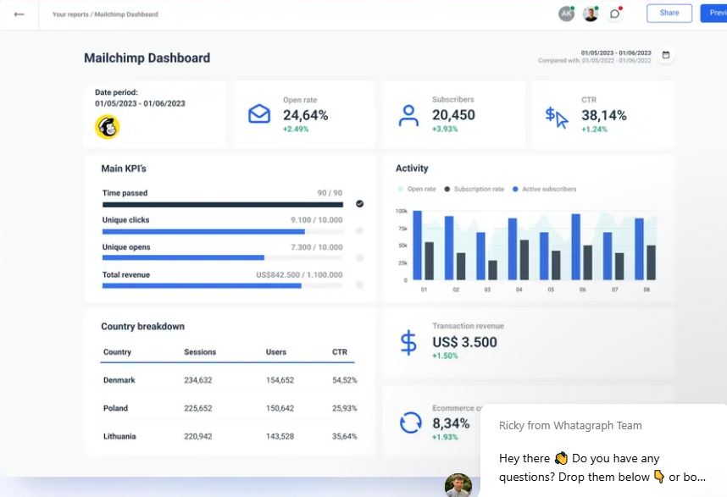The height and width of the screenshot is (497, 727).
Task: Click the 150,642 users value
Action: tap(280, 408)
